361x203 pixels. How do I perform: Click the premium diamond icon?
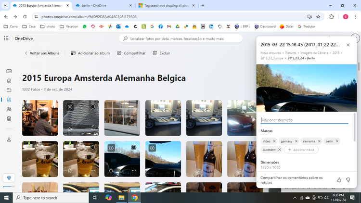click(9, 178)
